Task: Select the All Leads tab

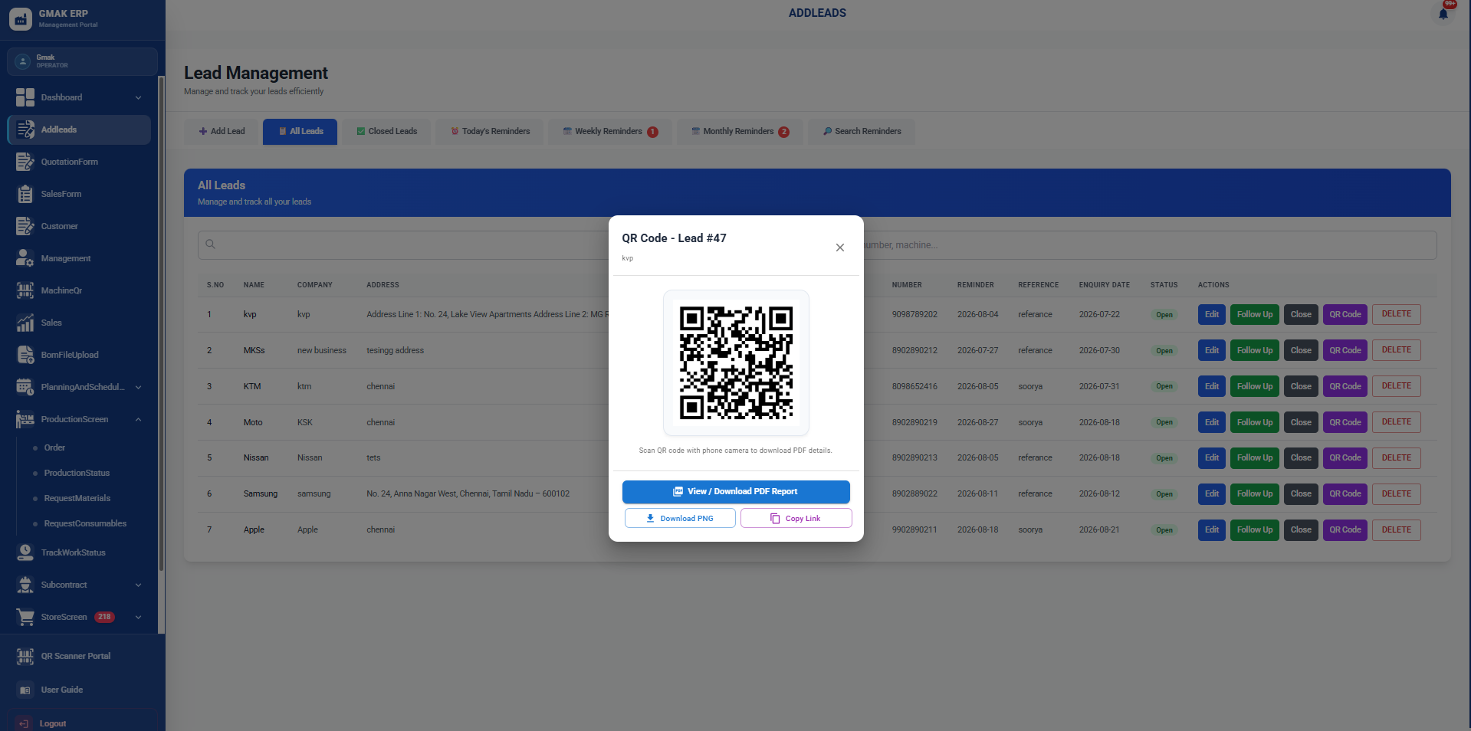Action: pyautogui.click(x=300, y=131)
